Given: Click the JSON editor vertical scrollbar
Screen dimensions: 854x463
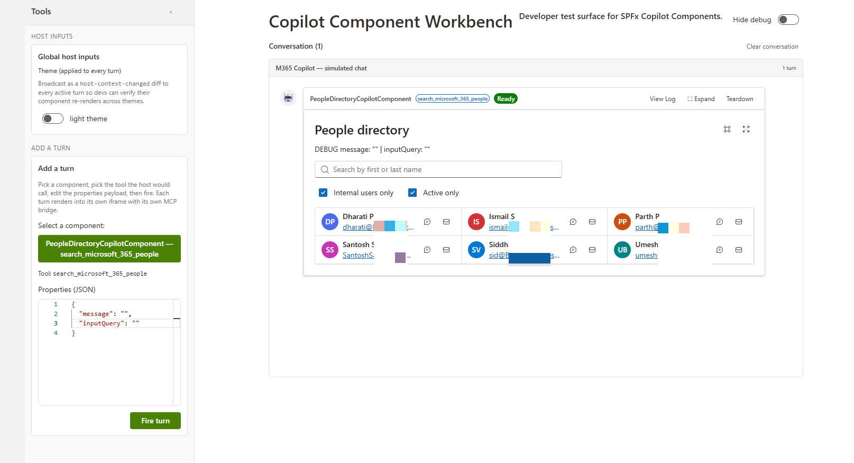Looking at the screenshot, I should (x=177, y=352).
